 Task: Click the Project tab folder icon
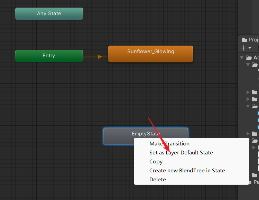point(244,40)
